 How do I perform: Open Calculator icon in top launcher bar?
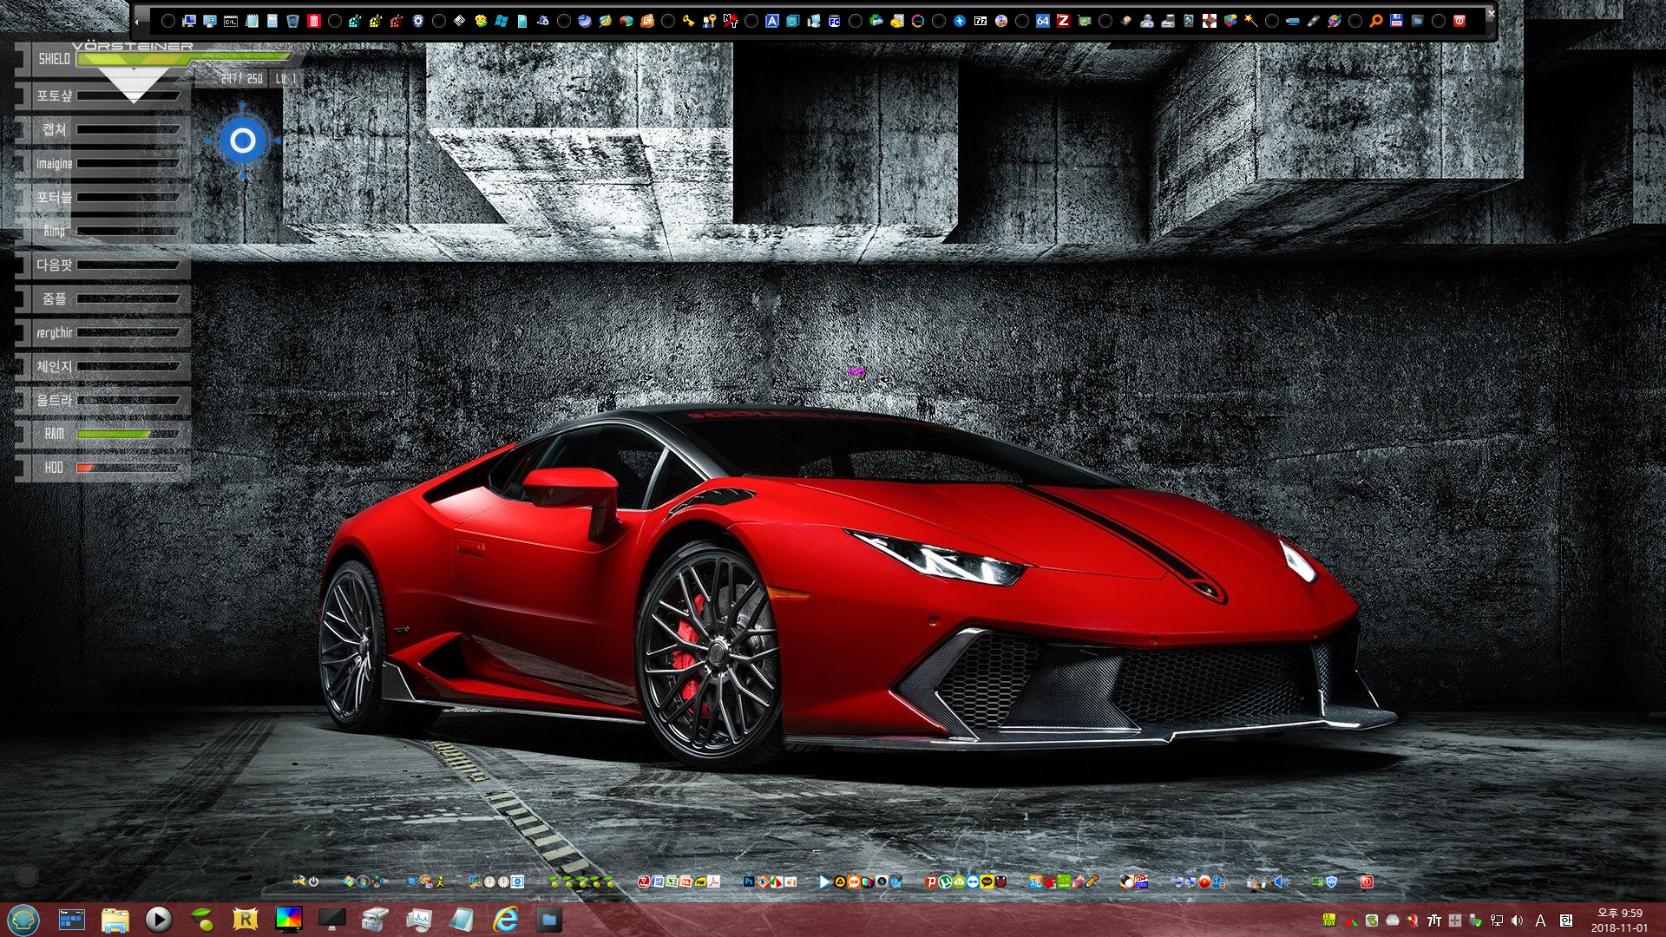point(272,21)
